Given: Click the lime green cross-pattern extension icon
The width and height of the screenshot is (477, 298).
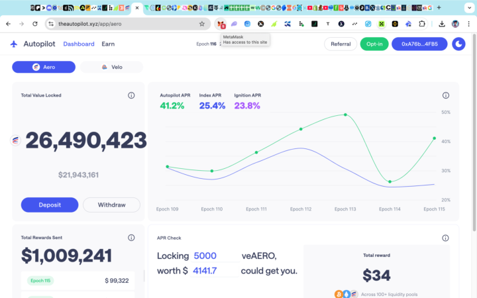Looking at the screenshot, I should pyautogui.click(x=382, y=24).
